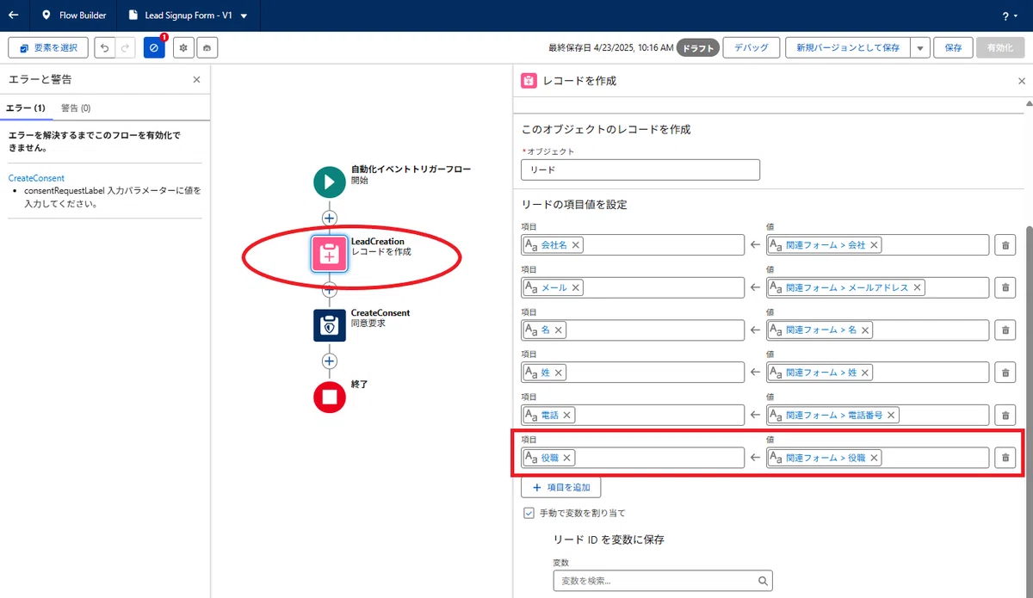This screenshot has height=598, width=1033.
Task: Close the エラーと警告 panel
Action: [x=196, y=79]
